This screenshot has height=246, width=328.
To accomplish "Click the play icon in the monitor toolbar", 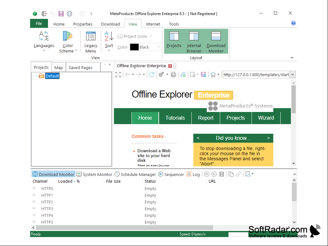I will click(x=214, y=174).
